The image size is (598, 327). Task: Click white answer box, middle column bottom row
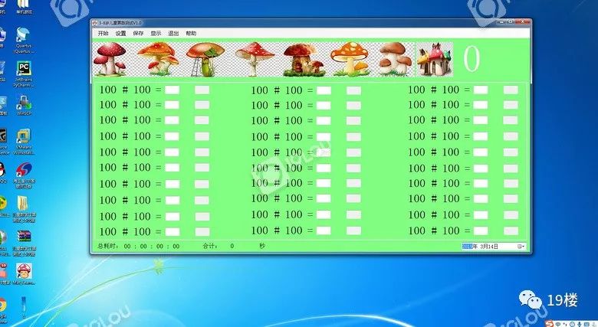[x=324, y=231]
